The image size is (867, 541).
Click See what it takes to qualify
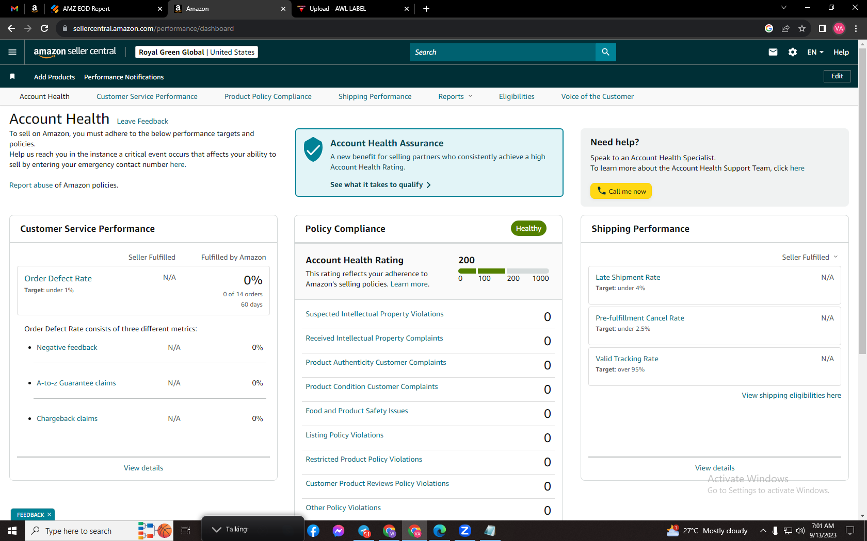pos(380,184)
